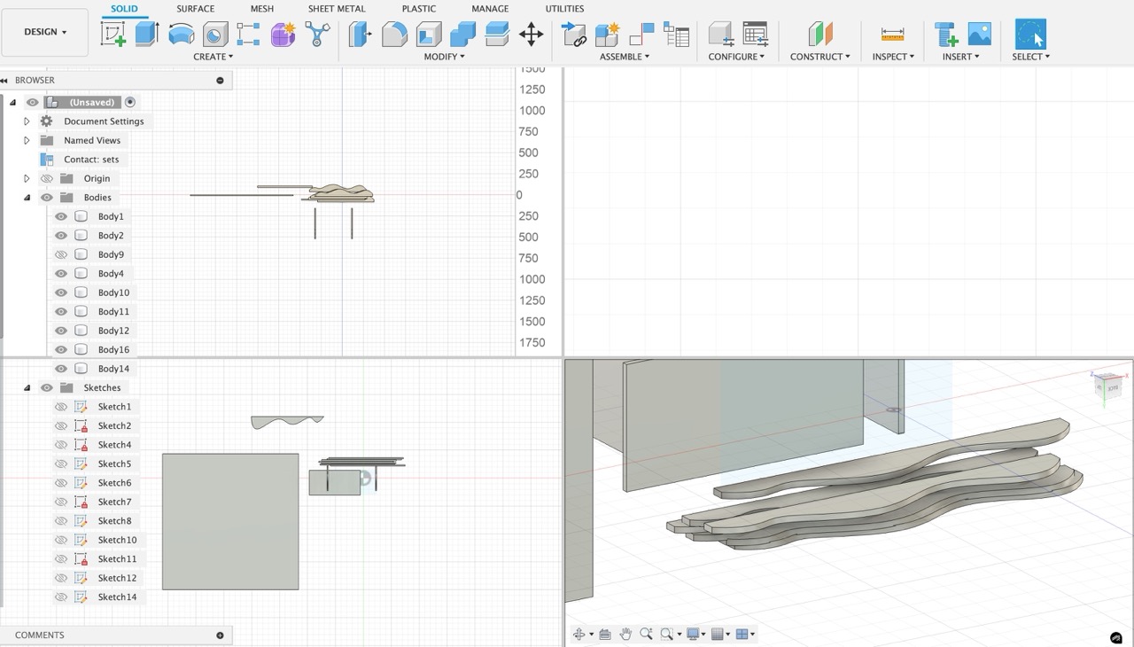Select the Fillet tool
Viewport: 1134px width, 647px height.
(393, 35)
